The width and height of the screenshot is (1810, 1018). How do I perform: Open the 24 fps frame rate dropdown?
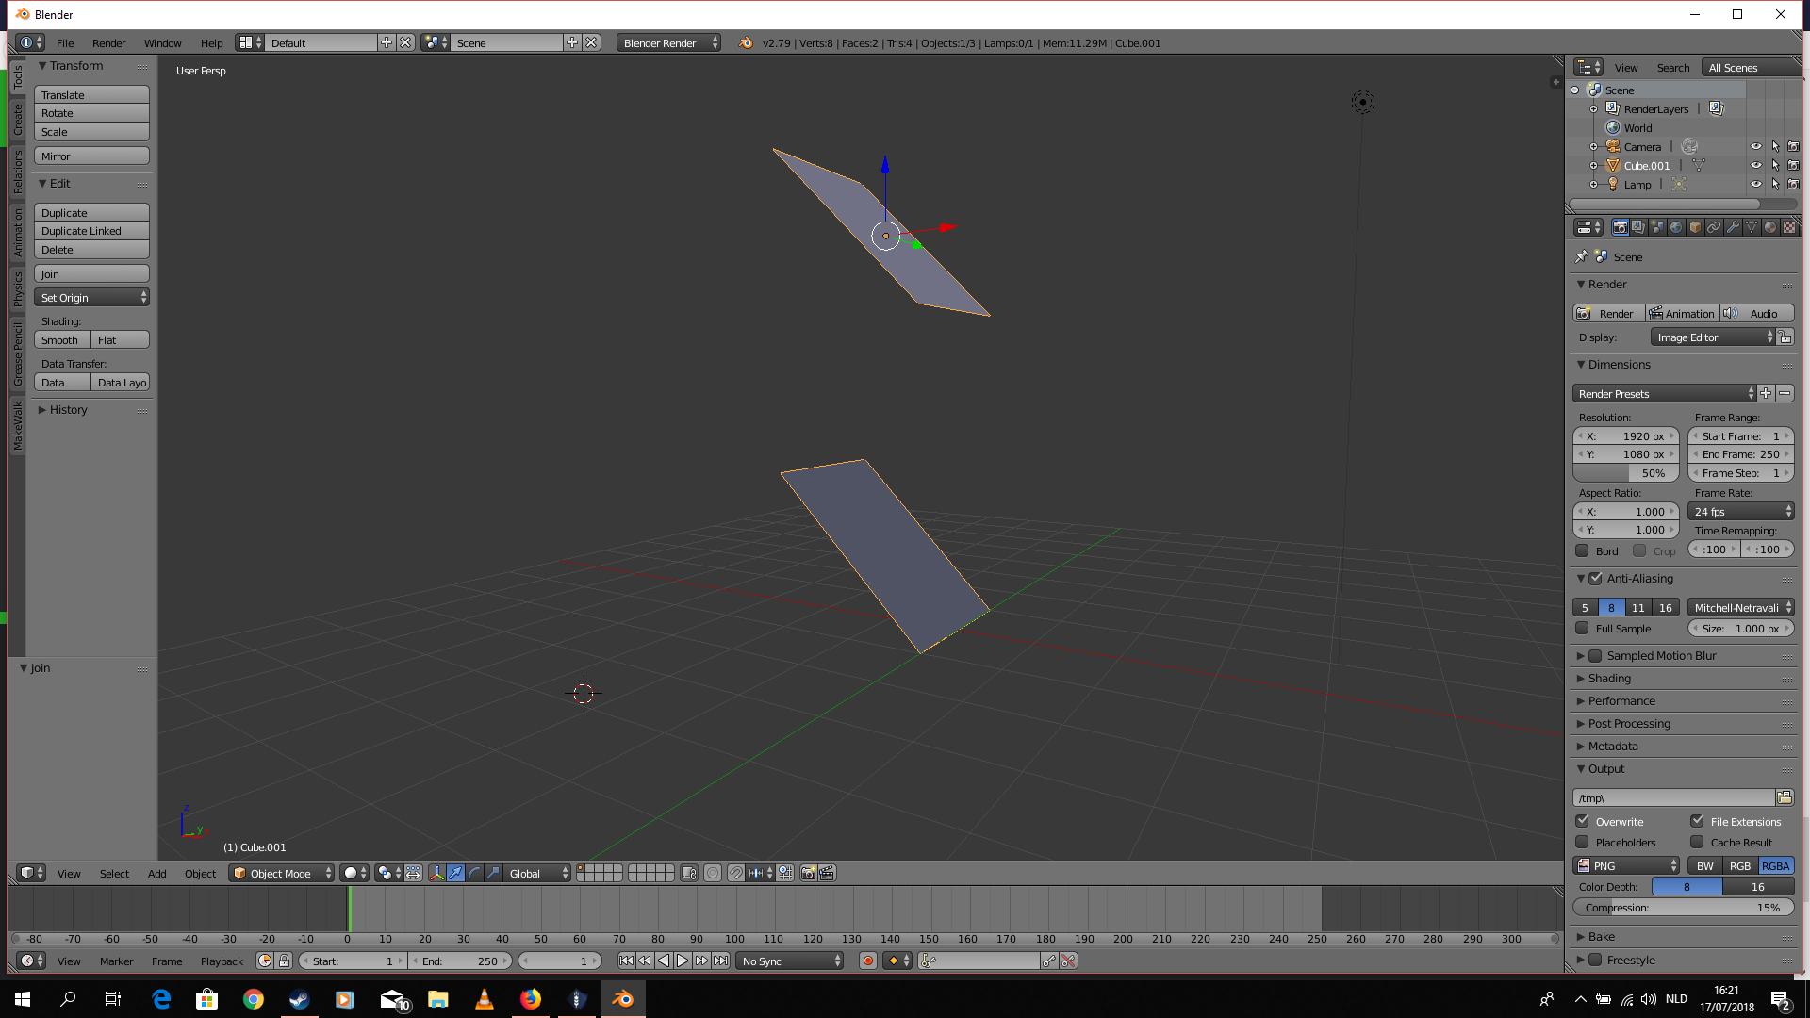1741,512
